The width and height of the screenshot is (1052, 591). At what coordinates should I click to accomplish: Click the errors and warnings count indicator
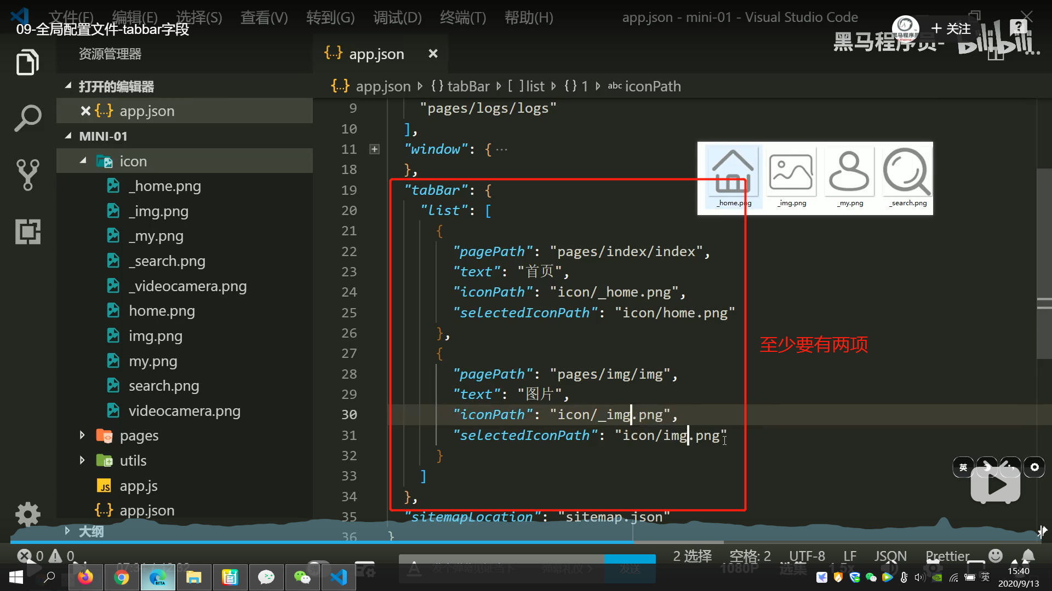[x=46, y=556]
